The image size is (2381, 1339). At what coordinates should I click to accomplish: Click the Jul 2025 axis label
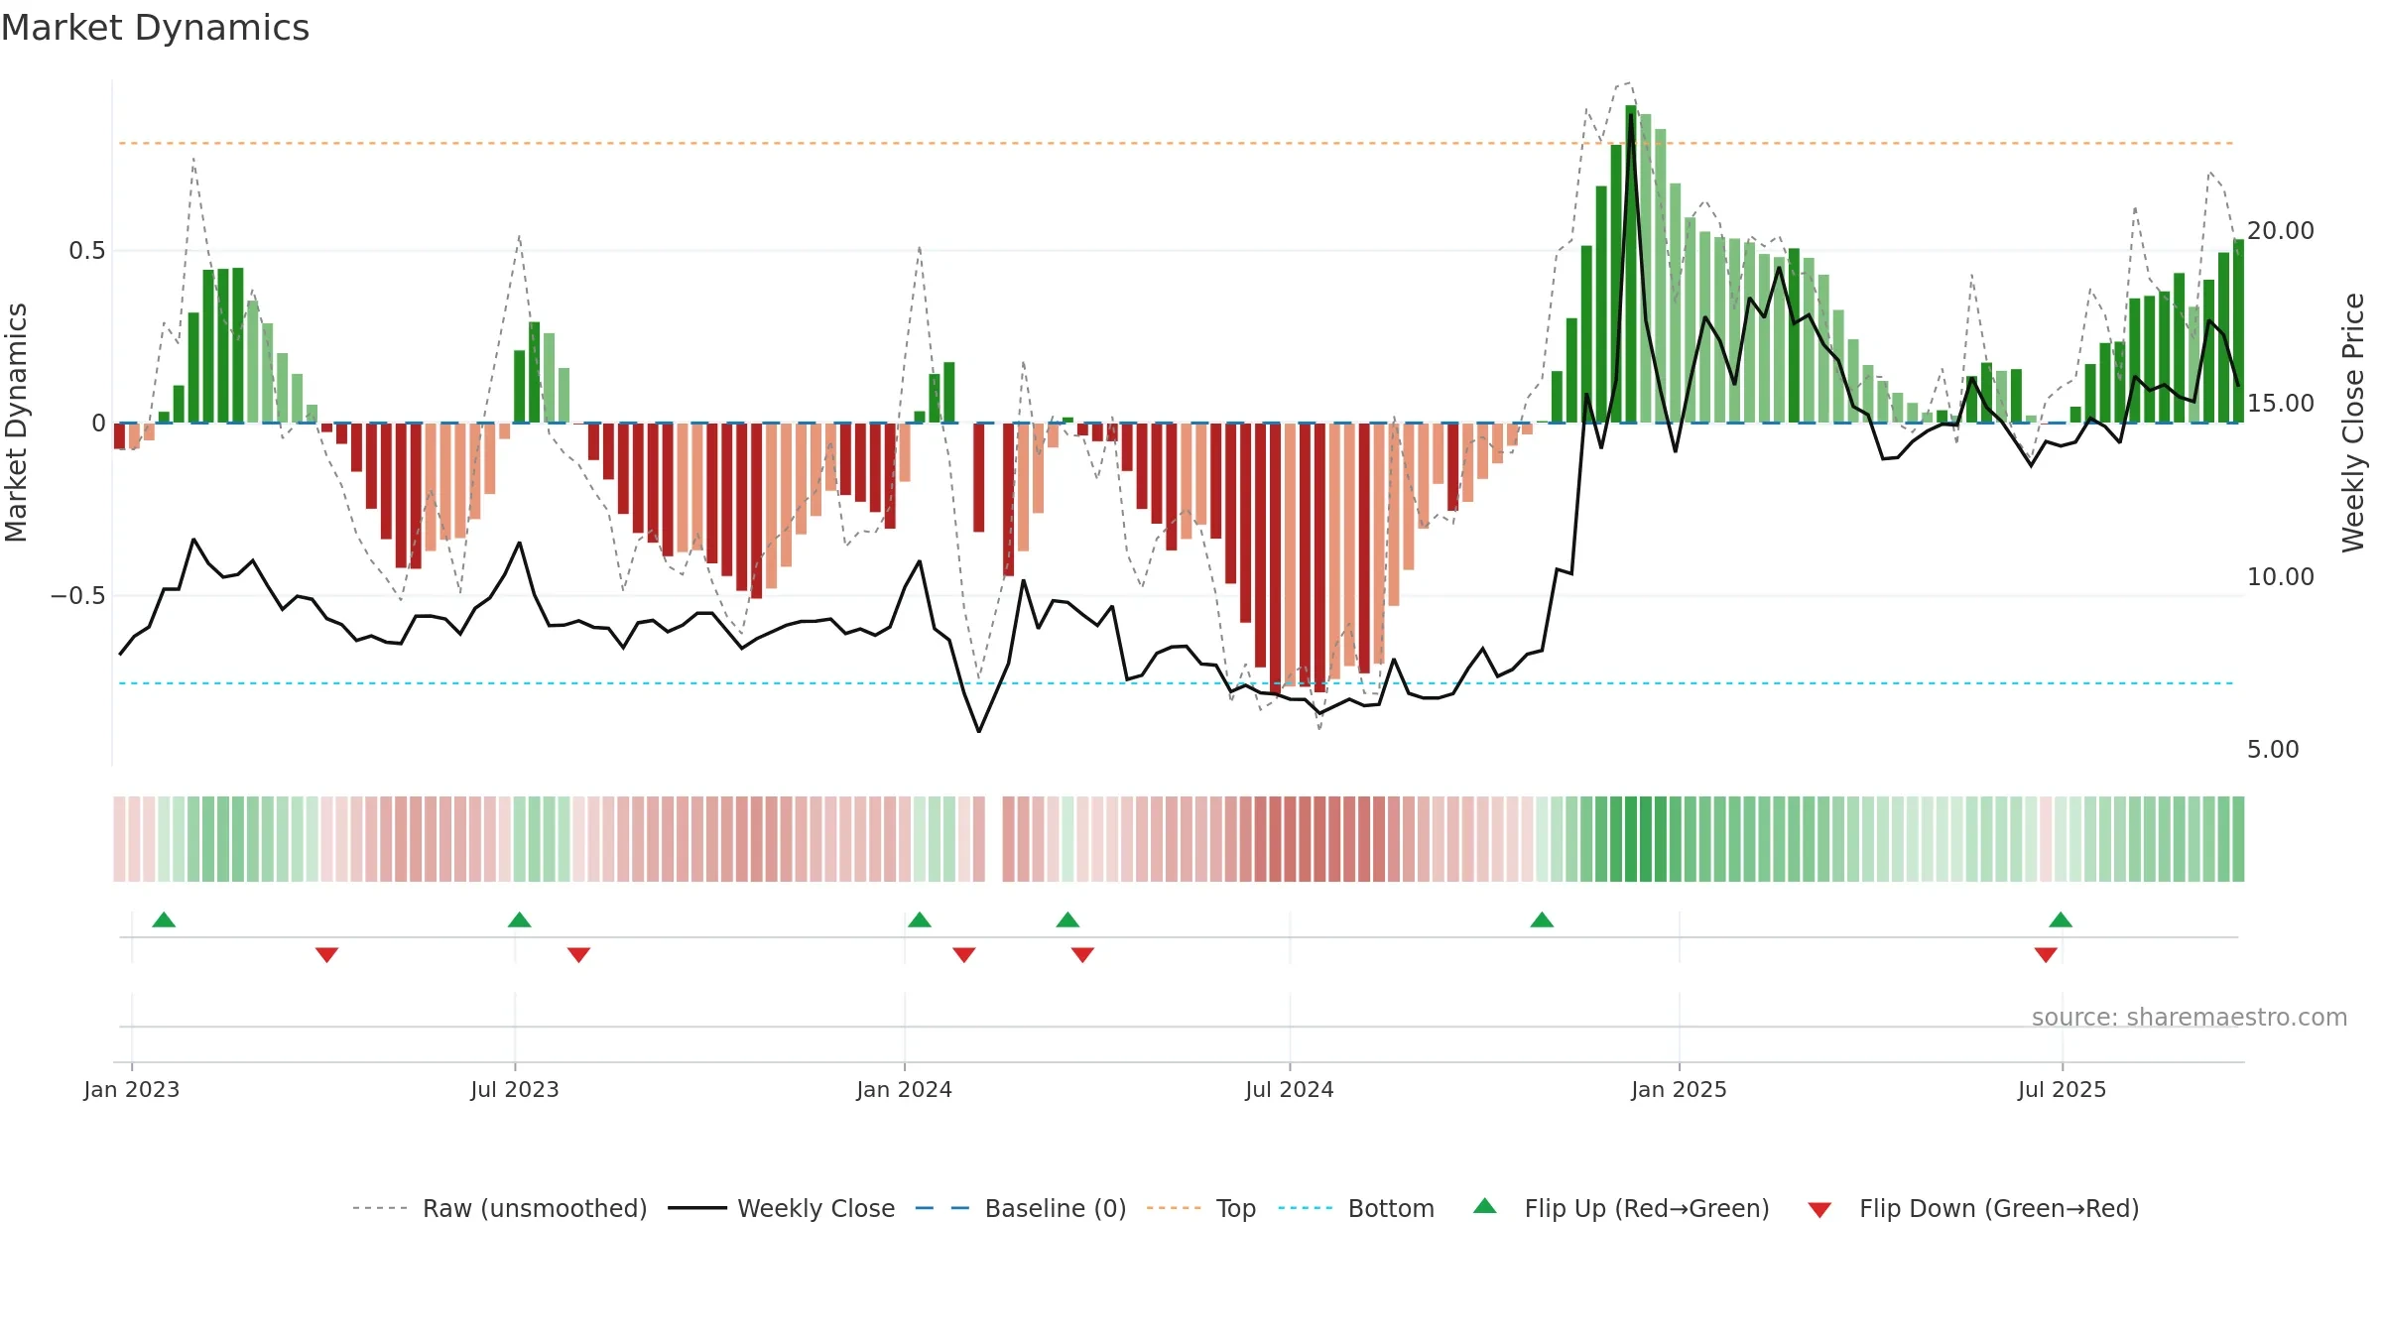pos(2063,1090)
